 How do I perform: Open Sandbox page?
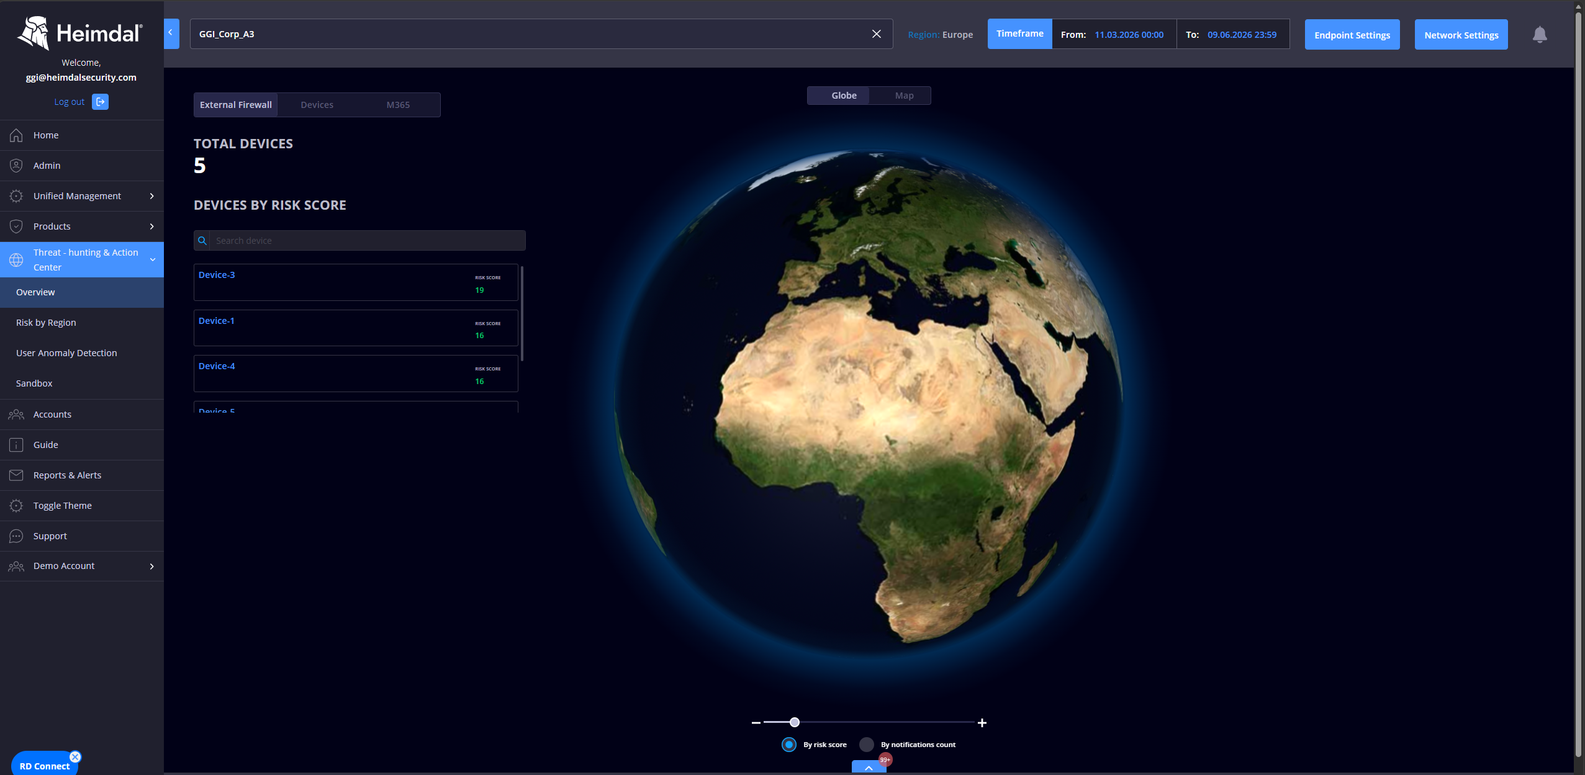point(82,383)
